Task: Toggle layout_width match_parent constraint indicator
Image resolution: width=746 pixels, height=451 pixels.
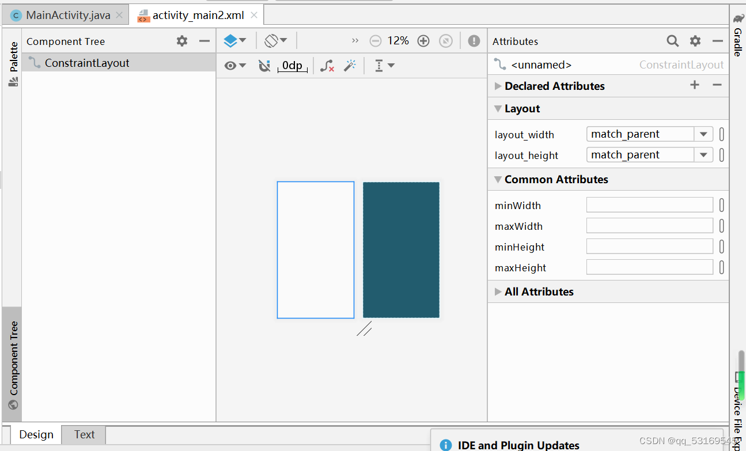Action: point(722,134)
